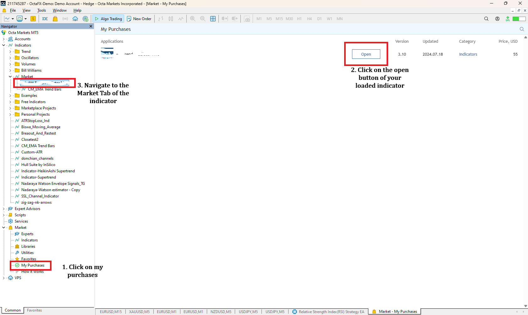
Task: Click the VPS cloud toolbar icon
Action: pos(75,19)
